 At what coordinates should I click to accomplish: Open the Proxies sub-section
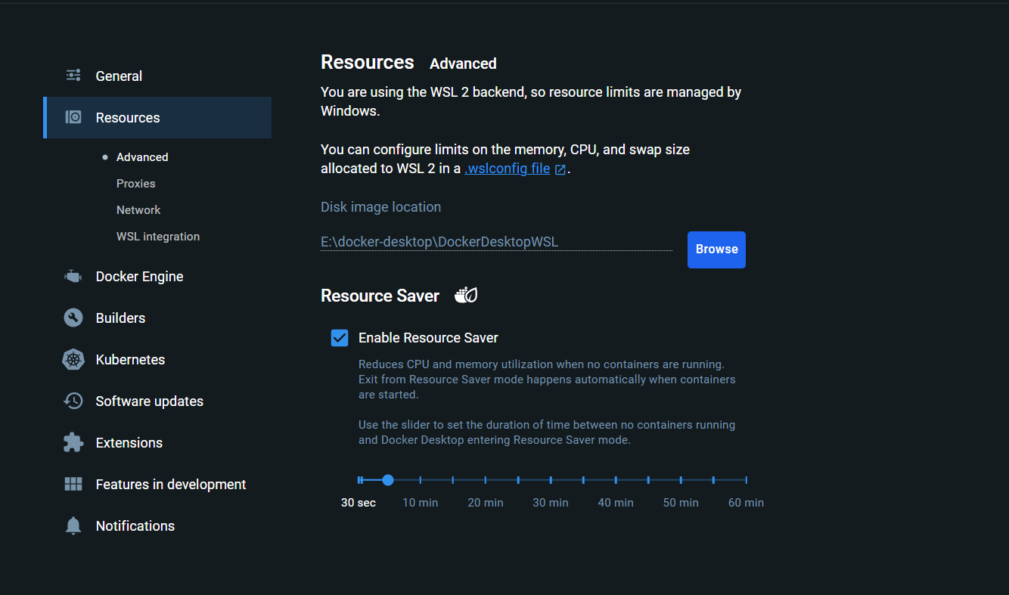click(x=136, y=184)
